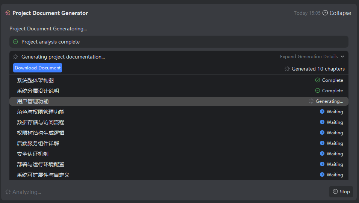Click the Project Document Generator logo icon
This screenshot has height=203, width=359.
click(x=8, y=13)
